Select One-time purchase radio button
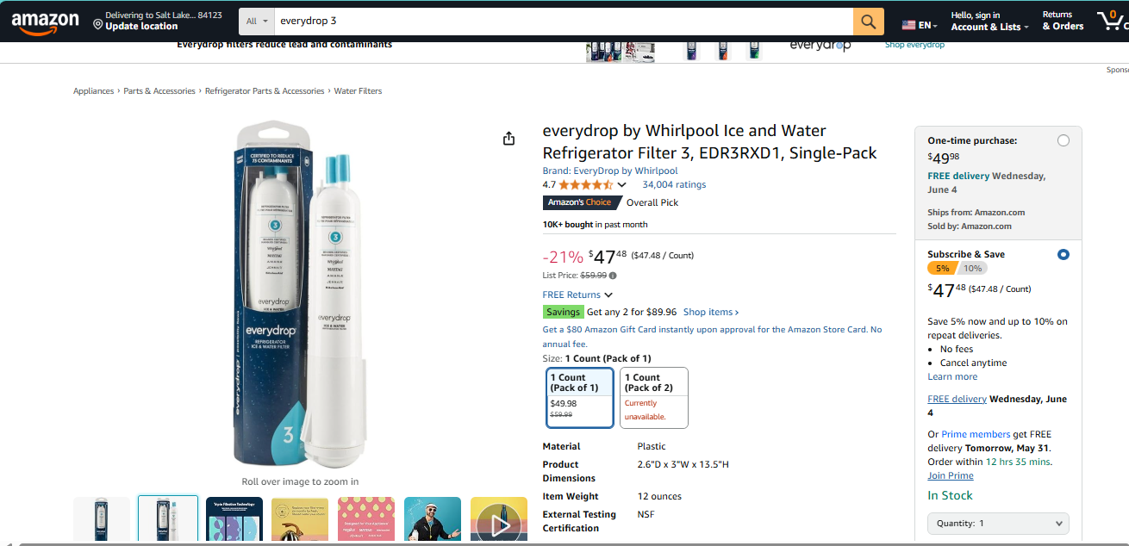This screenshot has height=546, width=1129. pos(1063,140)
